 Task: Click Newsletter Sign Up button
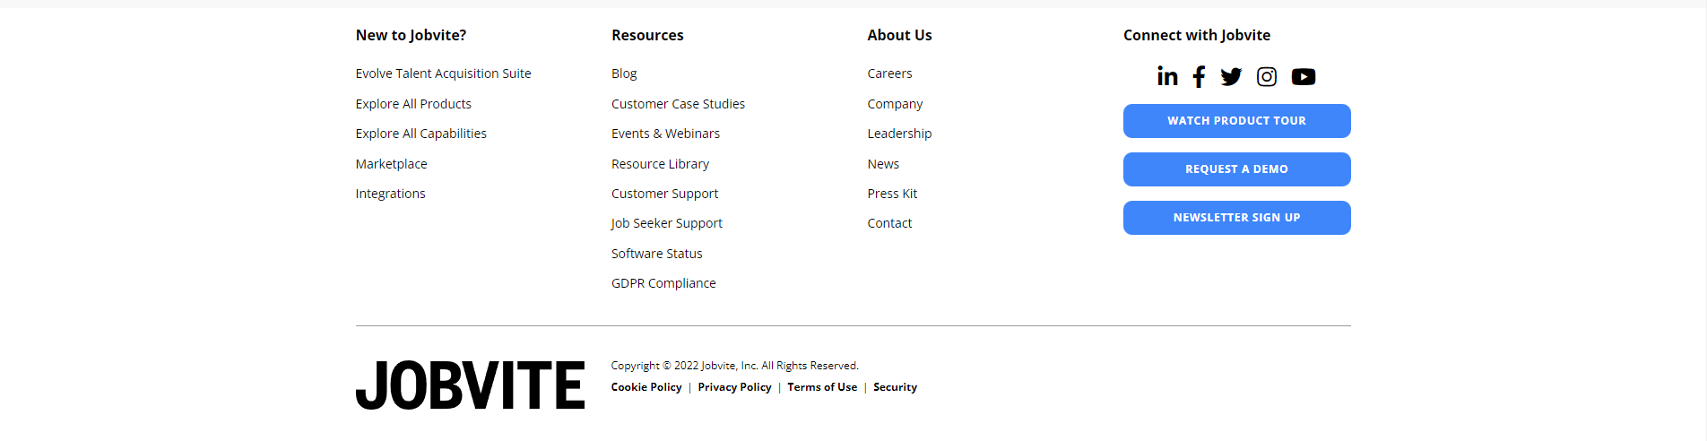pos(1236,218)
